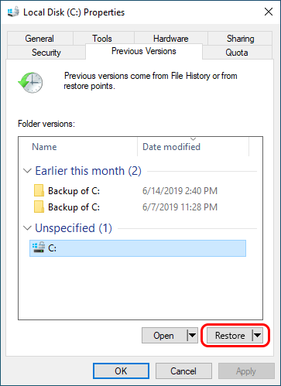The height and width of the screenshot is (386, 281).
Task: Click the Restore button
Action: pos(230,336)
